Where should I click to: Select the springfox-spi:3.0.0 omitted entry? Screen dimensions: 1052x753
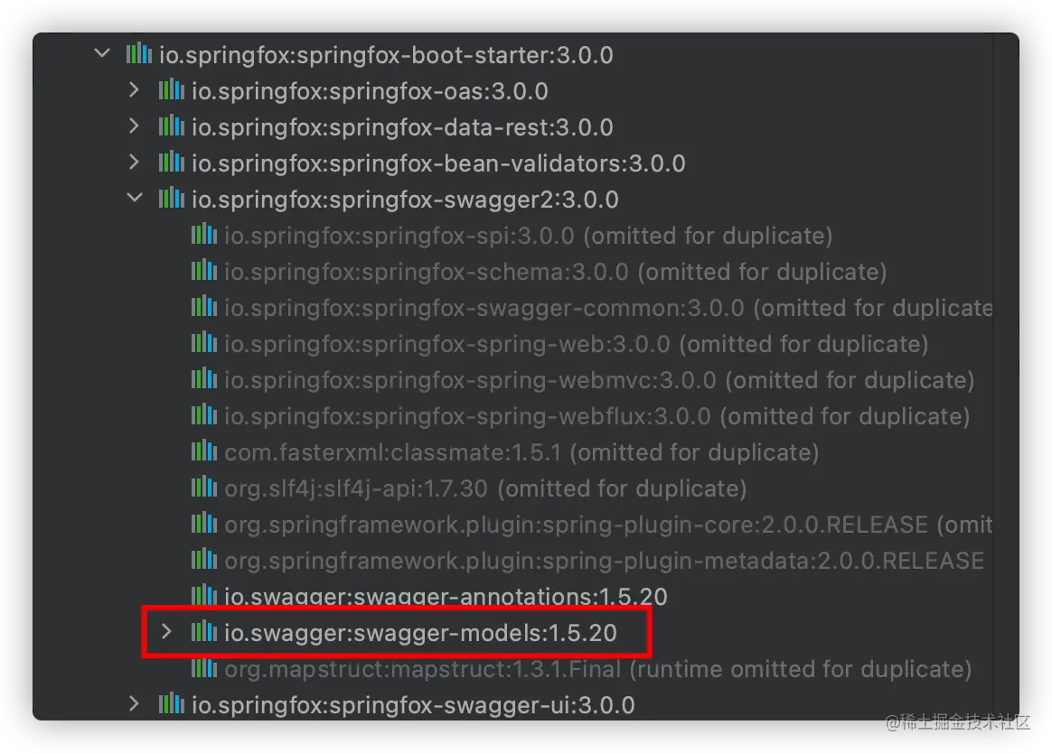pos(528,236)
